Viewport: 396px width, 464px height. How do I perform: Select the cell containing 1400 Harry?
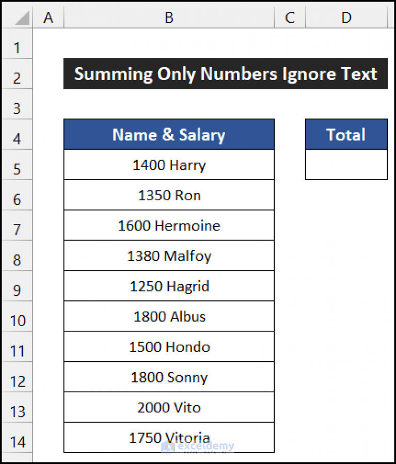[169, 165]
